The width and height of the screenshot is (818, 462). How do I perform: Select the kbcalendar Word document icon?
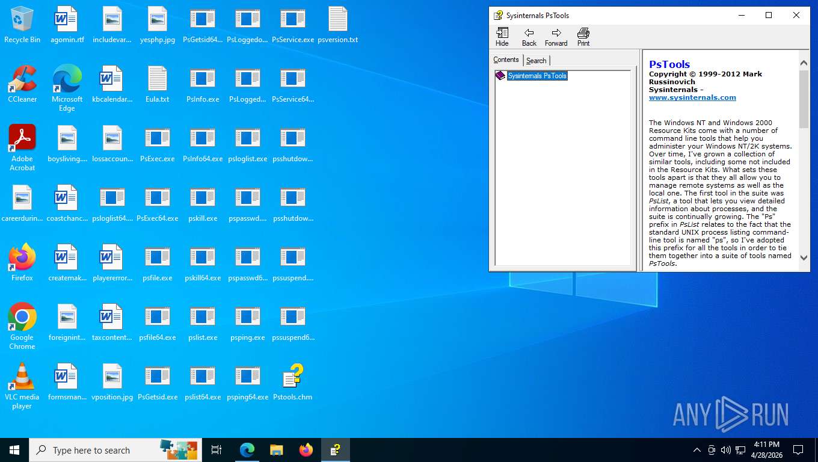[112, 85]
